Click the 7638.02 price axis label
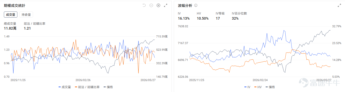 183,26
